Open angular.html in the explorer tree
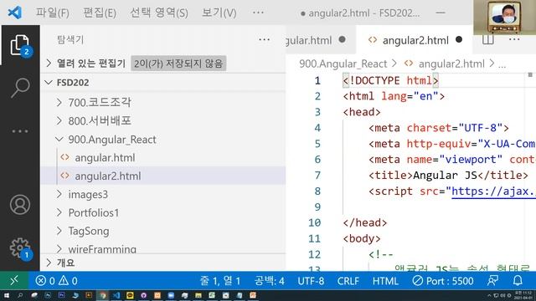The height and width of the screenshot is (301, 536). (x=105, y=158)
